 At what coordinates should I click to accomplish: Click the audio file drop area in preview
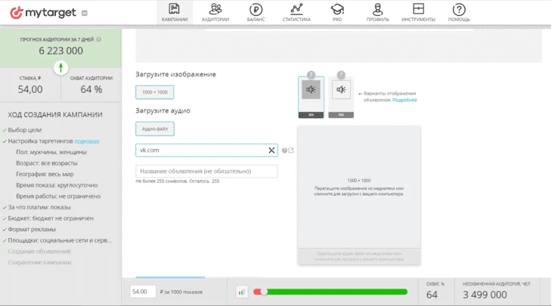coord(358,256)
